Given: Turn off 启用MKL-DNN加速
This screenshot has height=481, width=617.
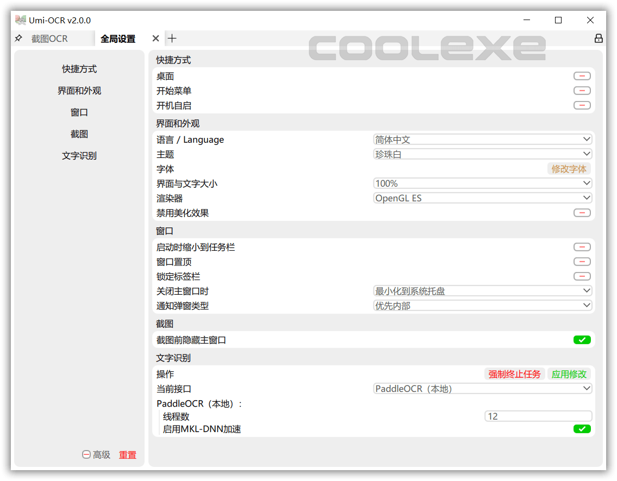Looking at the screenshot, I should (582, 429).
